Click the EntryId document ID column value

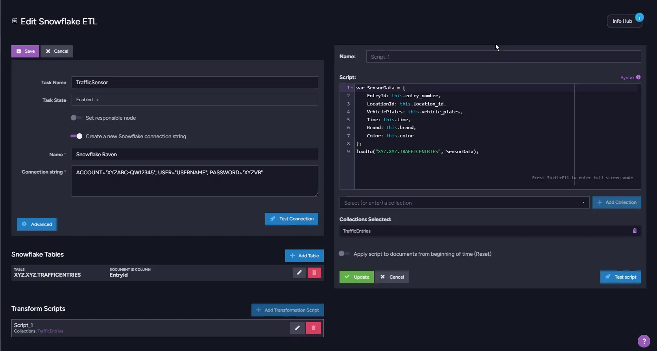[118, 275]
